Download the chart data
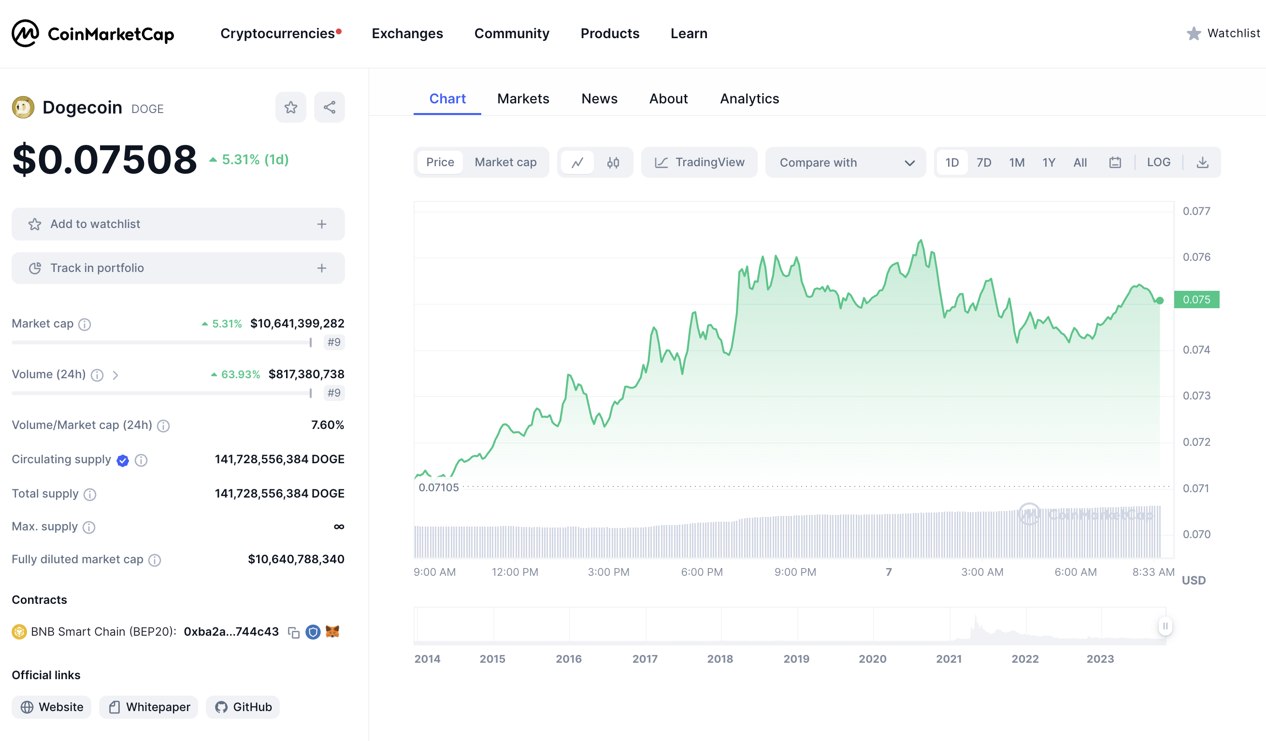The image size is (1266, 741). click(1203, 162)
